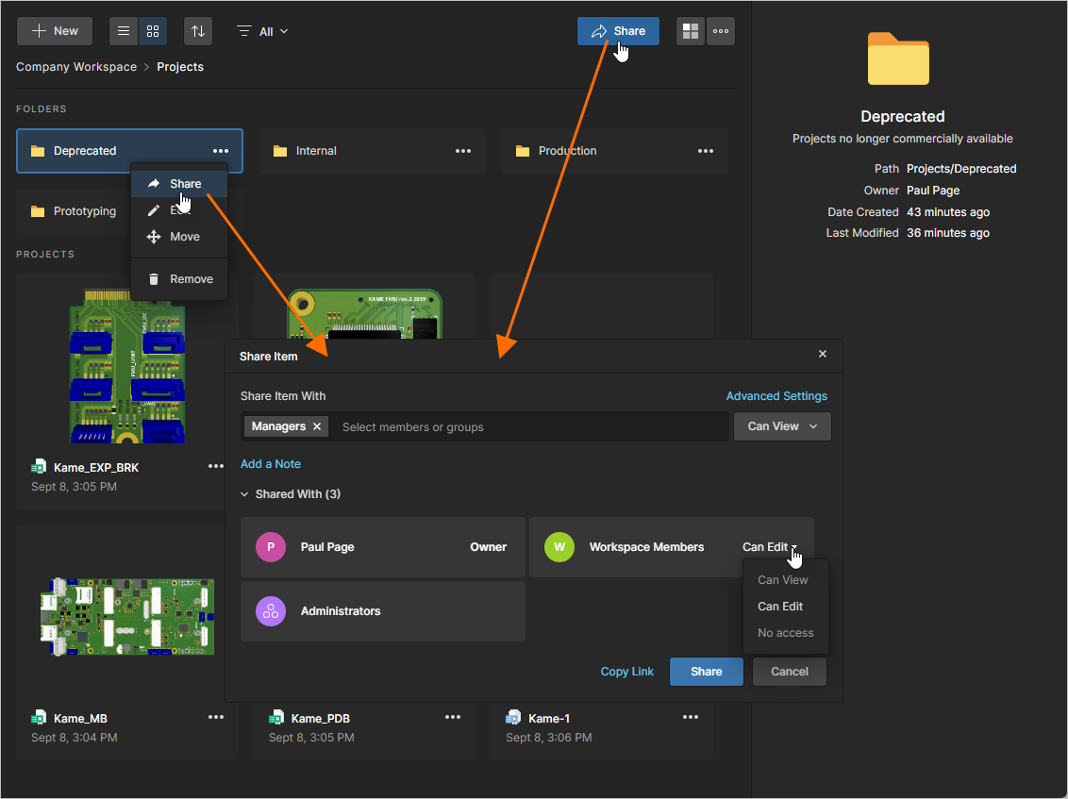Click the blue Share button in the toolbar
The width and height of the screenshot is (1068, 799).
coord(618,31)
